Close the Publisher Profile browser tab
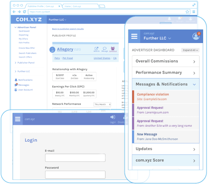Screen dimensions: 208x184 [59, 6]
